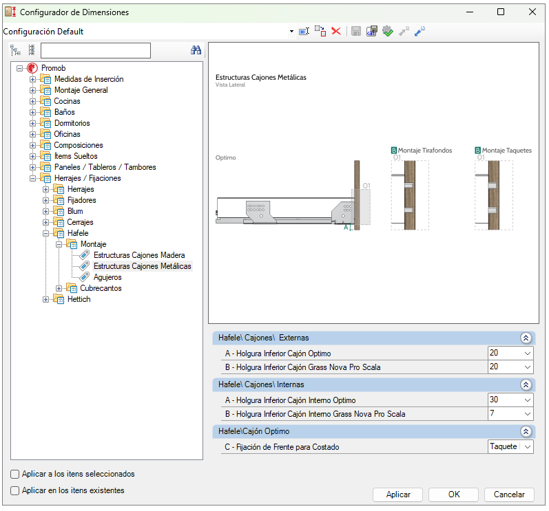Select Estructuras Cajones Madera tree item
The height and width of the screenshot is (511, 549).
click(138, 255)
